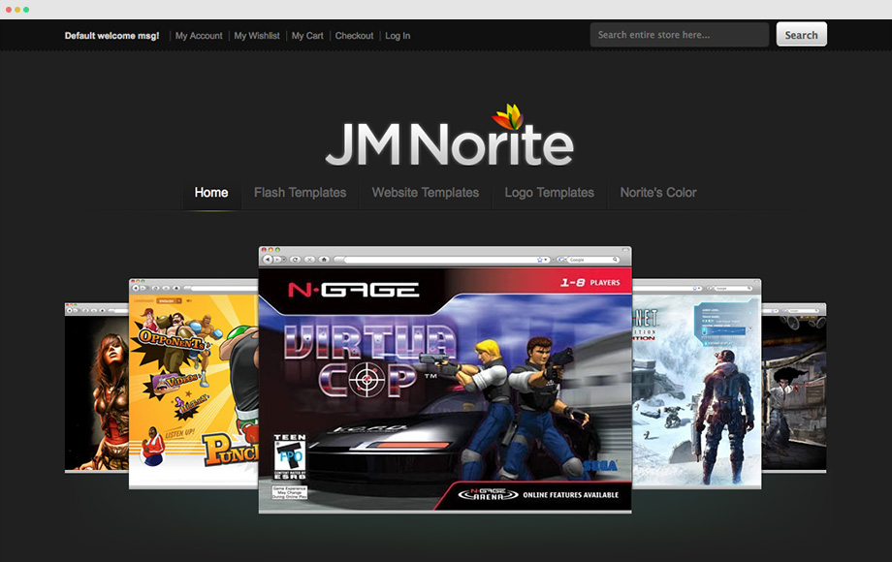Close the window with the red button

(9, 10)
